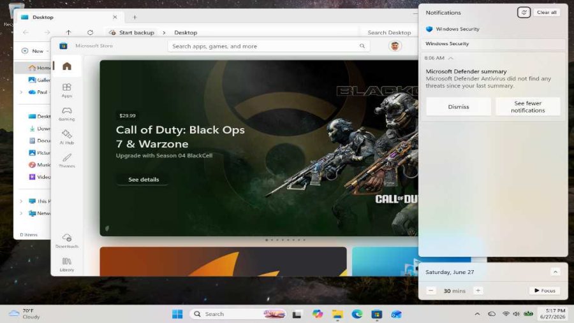Screen dimensions: 574x323
Task: Collapse the 8:06 AM notification group
Action: [451, 58]
